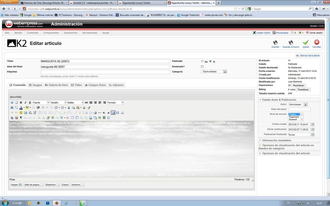Cancel editing with red Cancelar icon
330x206 pixels.
click(316, 44)
